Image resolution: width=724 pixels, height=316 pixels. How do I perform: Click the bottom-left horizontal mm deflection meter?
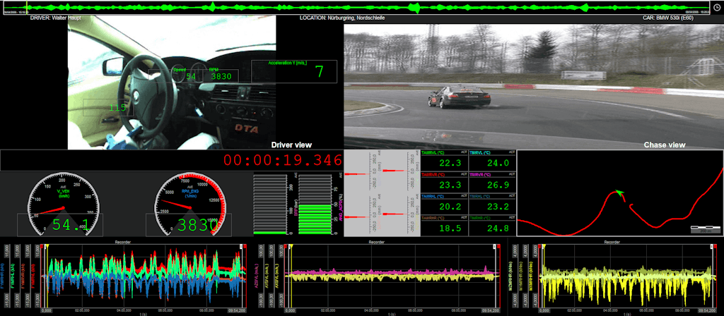(363, 215)
